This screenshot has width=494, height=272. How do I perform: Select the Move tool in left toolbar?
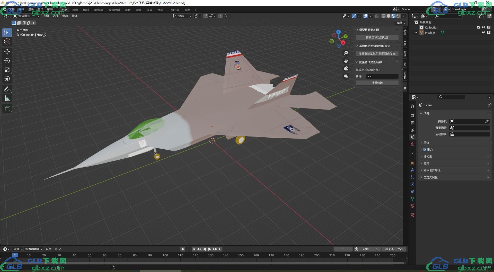pos(7,52)
